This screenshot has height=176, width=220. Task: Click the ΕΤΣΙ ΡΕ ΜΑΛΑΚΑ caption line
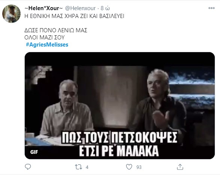click(x=119, y=151)
